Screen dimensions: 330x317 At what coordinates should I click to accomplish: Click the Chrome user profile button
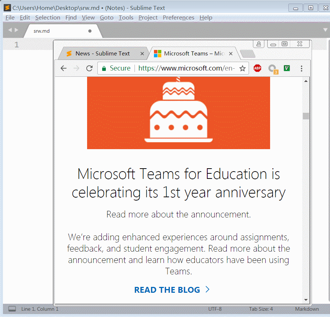(259, 44)
